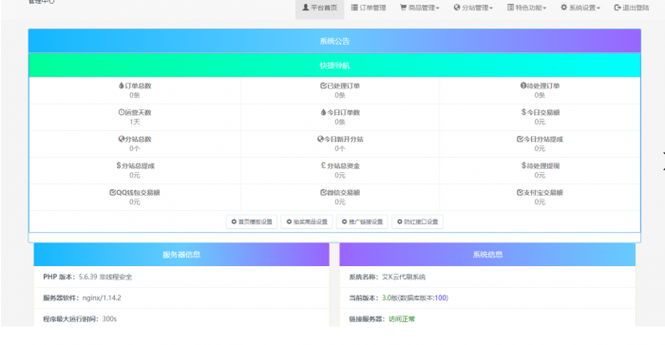
Task: Click the 0元 value under 分站总资金
Action: click(x=340, y=175)
